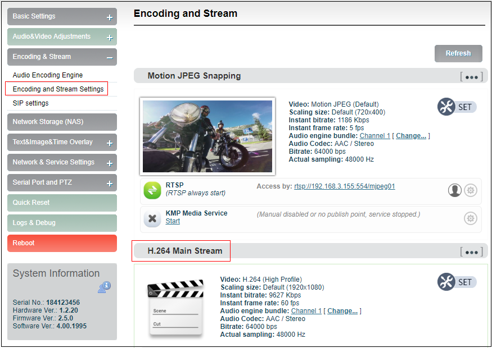The image size is (492, 348).
Task: Click the red Reboot button
Action: tap(62, 243)
